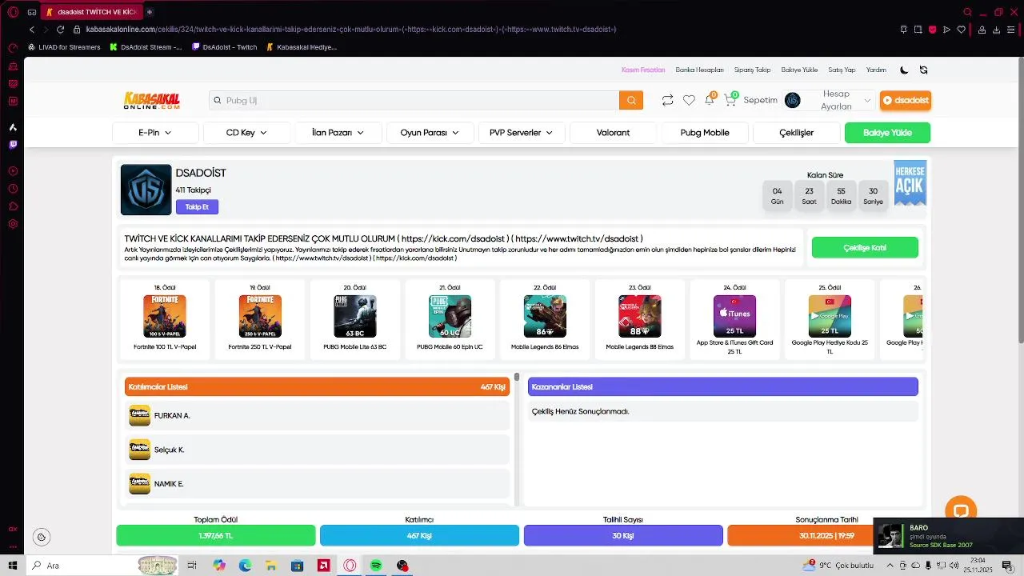The image size is (1024, 576).
Task: Open the shopping cart icon
Action: click(x=730, y=100)
